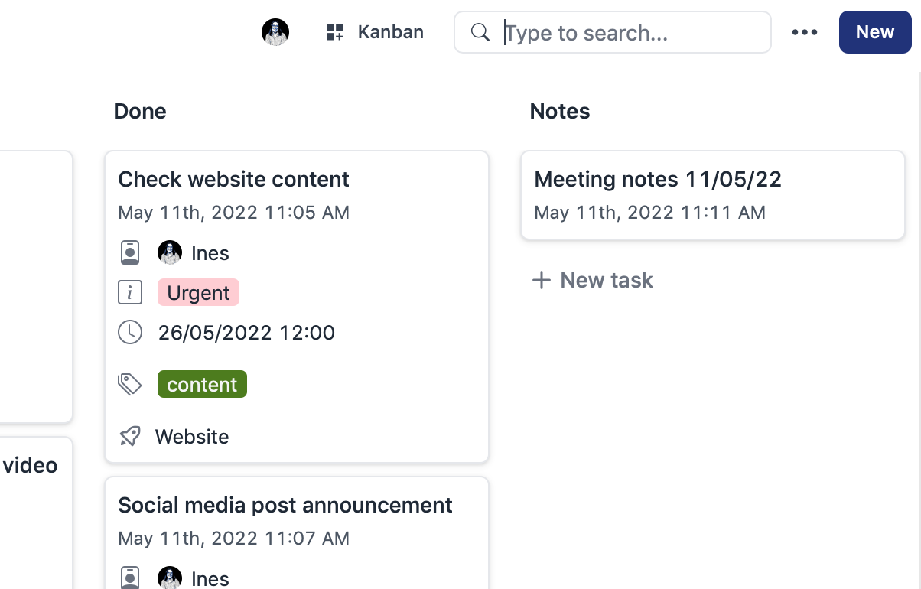Select the pink Urgent label
This screenshot has height=589, width=921.
[x=198, y=292]
